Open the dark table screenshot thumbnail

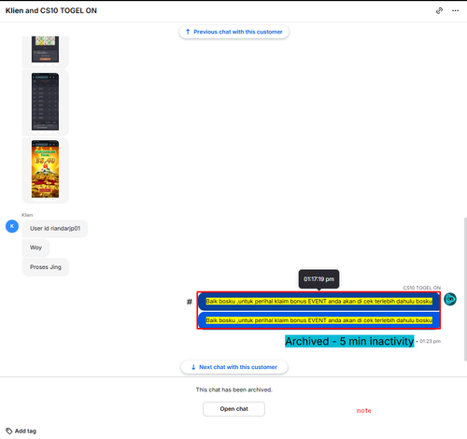tap(45, 102)
